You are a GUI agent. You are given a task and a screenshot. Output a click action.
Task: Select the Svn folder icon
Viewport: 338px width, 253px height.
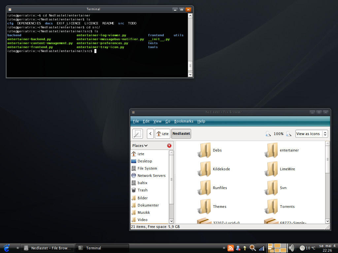[271, 187]
